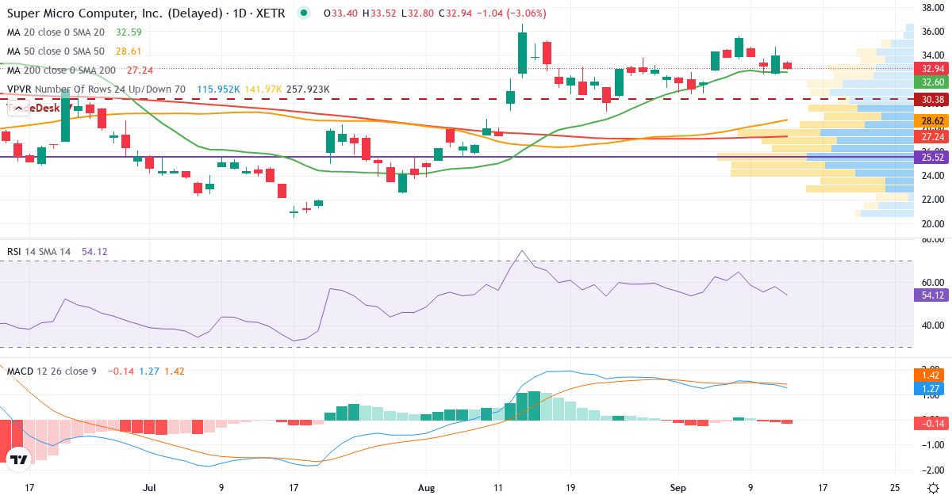Click red last price label 32.94

[931, 69]
